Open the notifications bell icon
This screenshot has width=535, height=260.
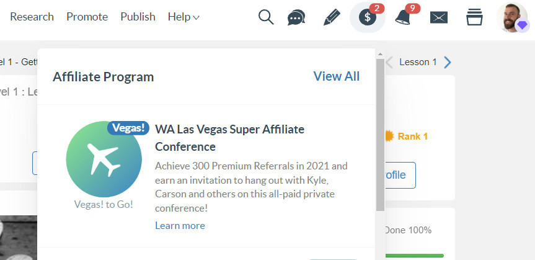pyautogui.click(x=404, y=17)
